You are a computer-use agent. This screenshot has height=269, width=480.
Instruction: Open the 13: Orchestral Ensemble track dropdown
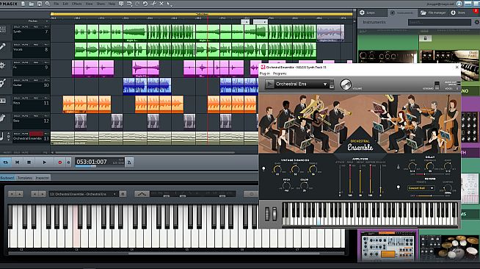point(83,194)
